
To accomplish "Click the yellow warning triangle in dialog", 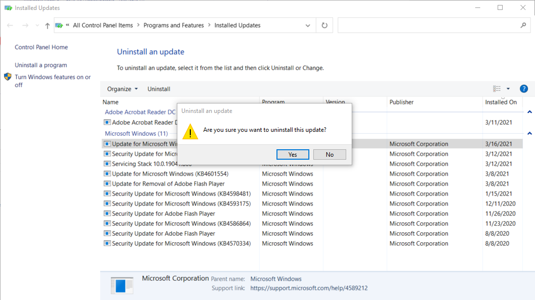I will pyautogui.click(x=190, y=132).
